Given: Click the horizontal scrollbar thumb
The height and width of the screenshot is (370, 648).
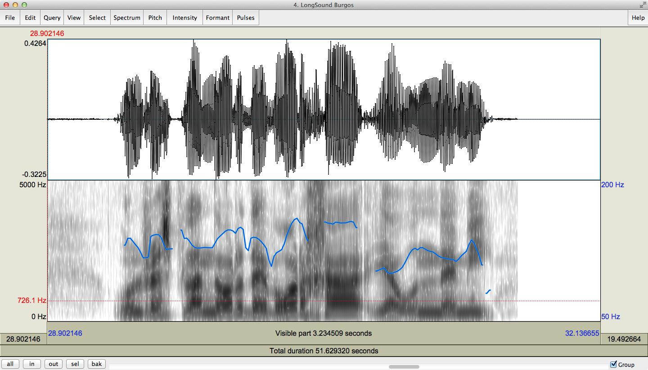Looking at the screenshot, I should tap(404, 367).
